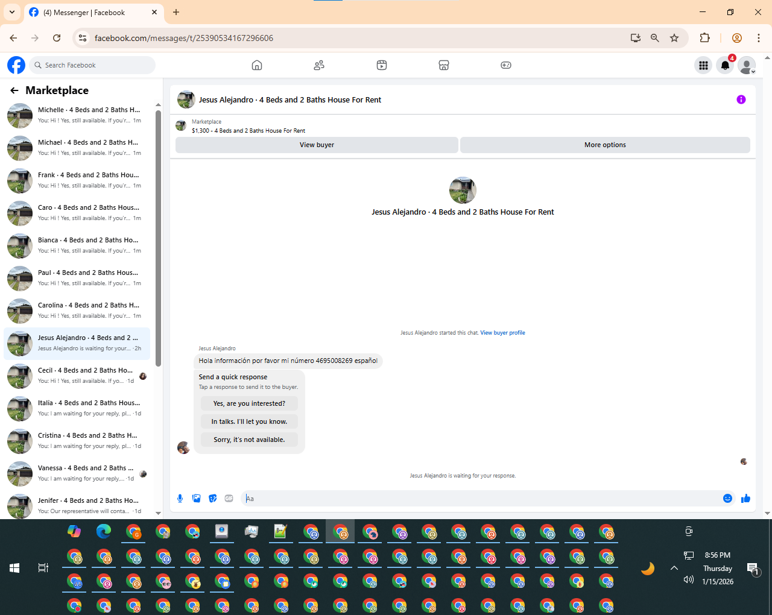Send quick response Yes, are you interested?
Screen dimensions: 772x615
[249, 403]
